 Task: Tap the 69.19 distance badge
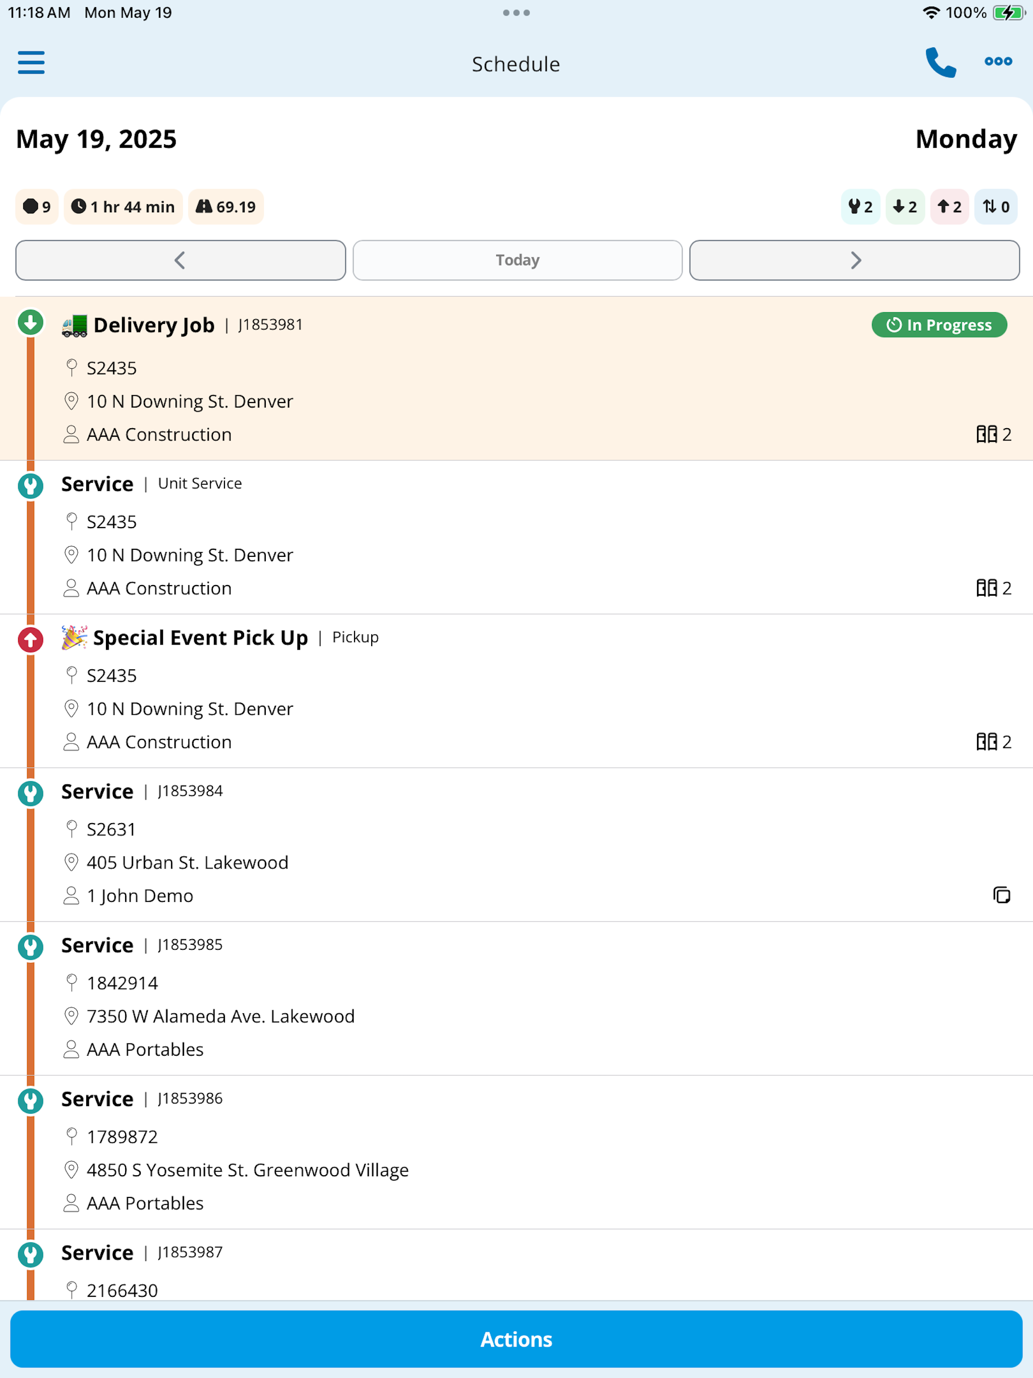click(x=226, y=207)
